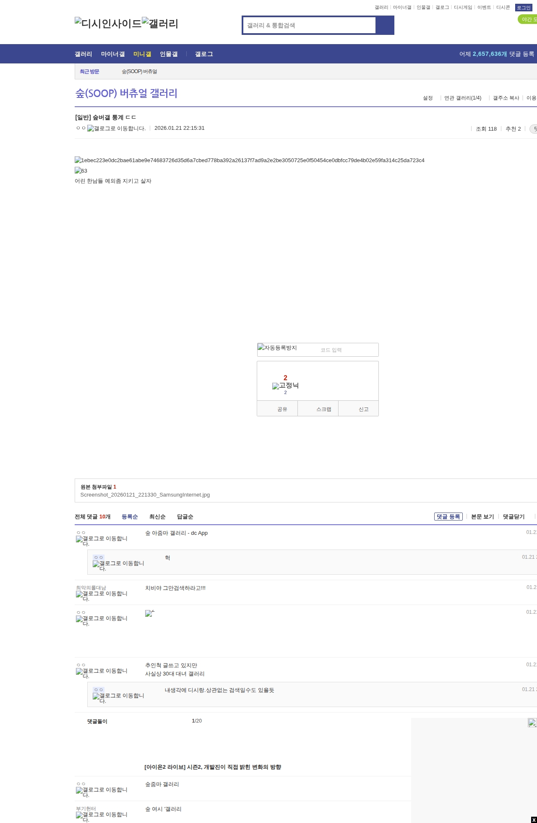Click the 전체 댓글 10개 count
537x823 pixels.
93,517
